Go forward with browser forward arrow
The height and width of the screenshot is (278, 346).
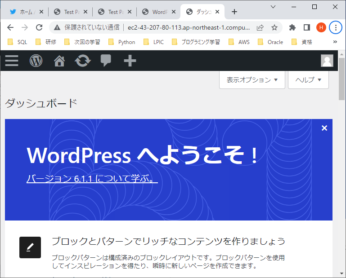point(25,27)
